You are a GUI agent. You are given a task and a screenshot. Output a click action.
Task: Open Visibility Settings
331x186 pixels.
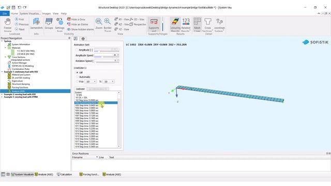[60, 24]
